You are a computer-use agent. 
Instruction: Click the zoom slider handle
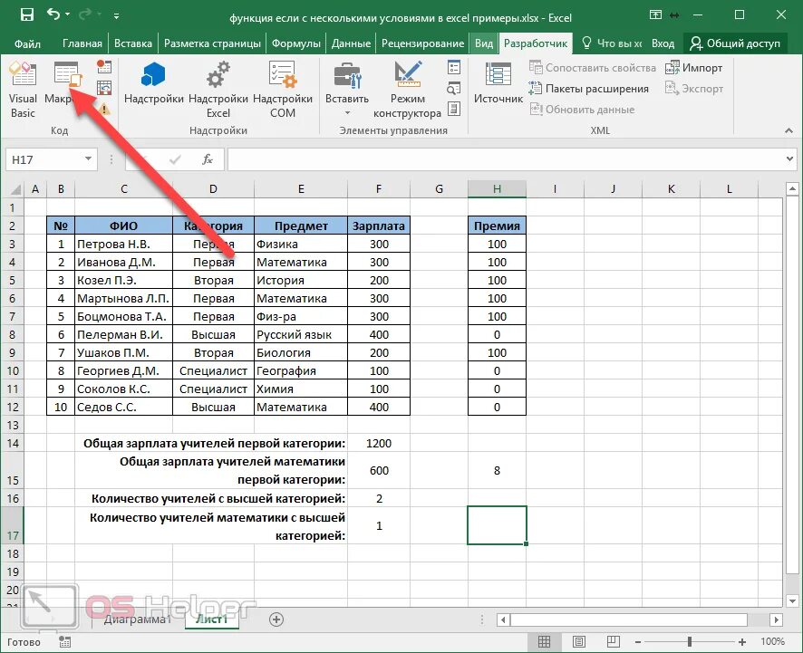(690, 642)
